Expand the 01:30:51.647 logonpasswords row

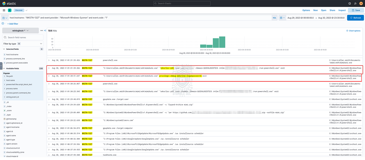pyautogui.click(x=49, y=76)
